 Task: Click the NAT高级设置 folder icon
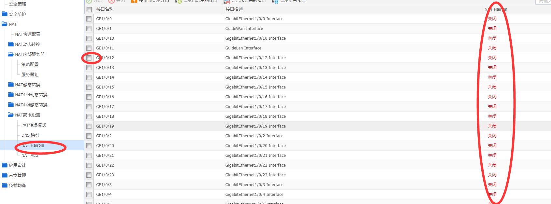11,115
